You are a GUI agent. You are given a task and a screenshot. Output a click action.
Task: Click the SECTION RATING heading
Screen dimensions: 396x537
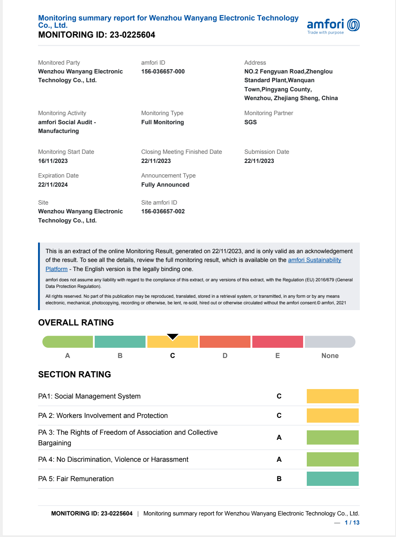point(75,374)
